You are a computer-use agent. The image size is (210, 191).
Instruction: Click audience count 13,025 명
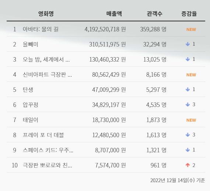click(155, 59)
